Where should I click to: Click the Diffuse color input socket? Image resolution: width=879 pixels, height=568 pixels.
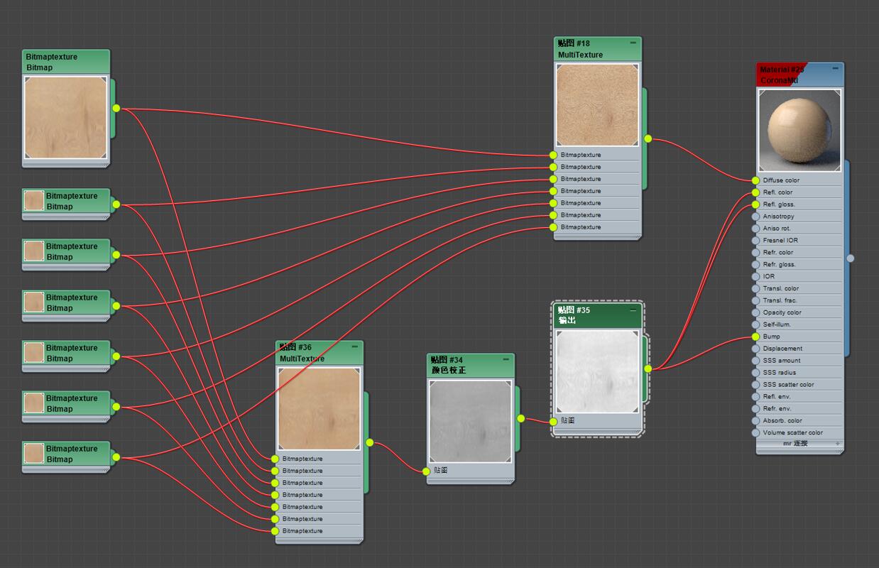(756, 180)
